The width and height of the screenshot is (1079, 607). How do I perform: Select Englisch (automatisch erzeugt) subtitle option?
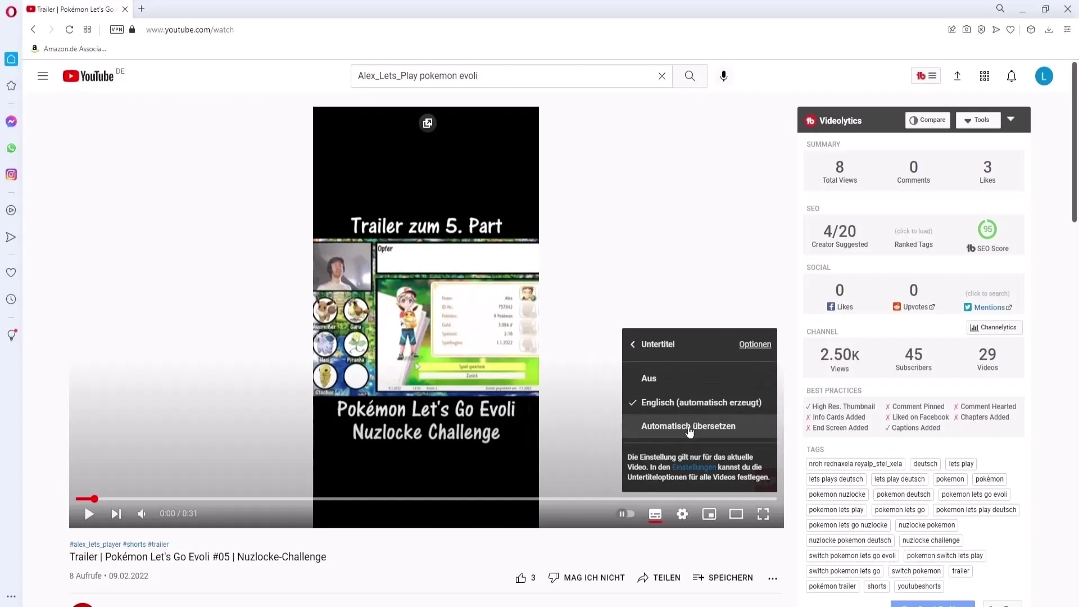point(700,402)
